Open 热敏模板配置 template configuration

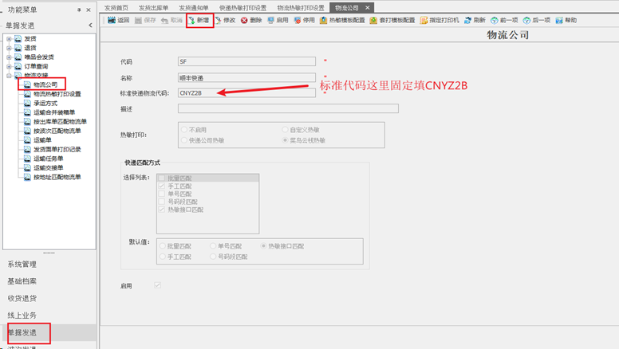click(x=342, y=20)
